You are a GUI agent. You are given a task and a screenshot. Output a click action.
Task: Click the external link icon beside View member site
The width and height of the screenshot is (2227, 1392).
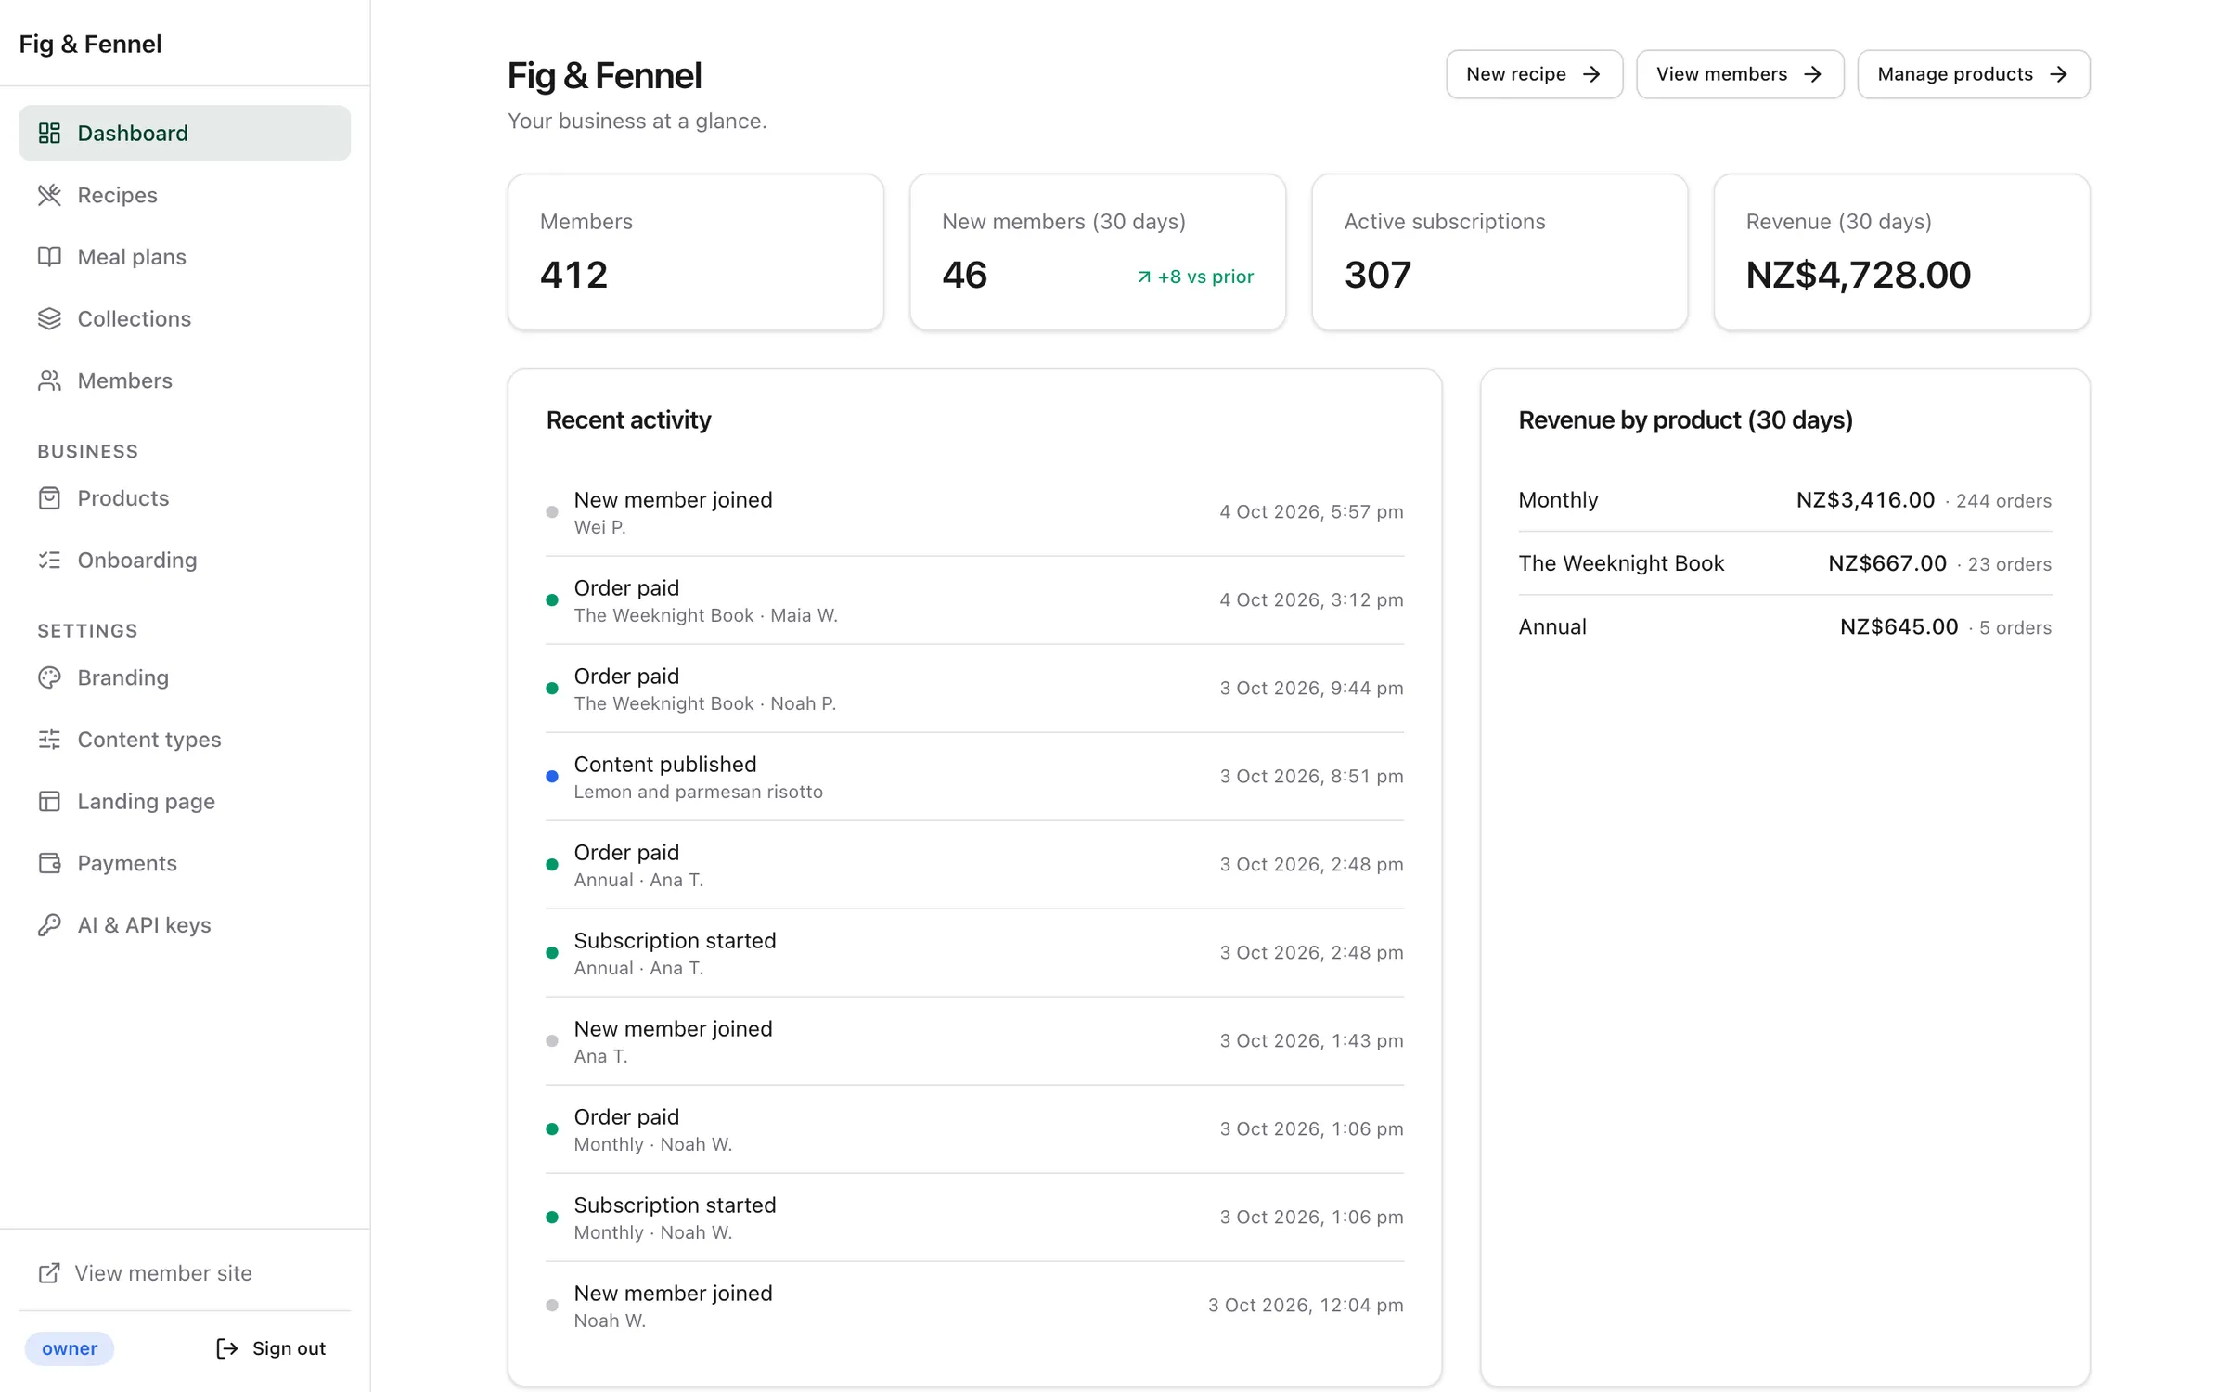(49, 1273)
